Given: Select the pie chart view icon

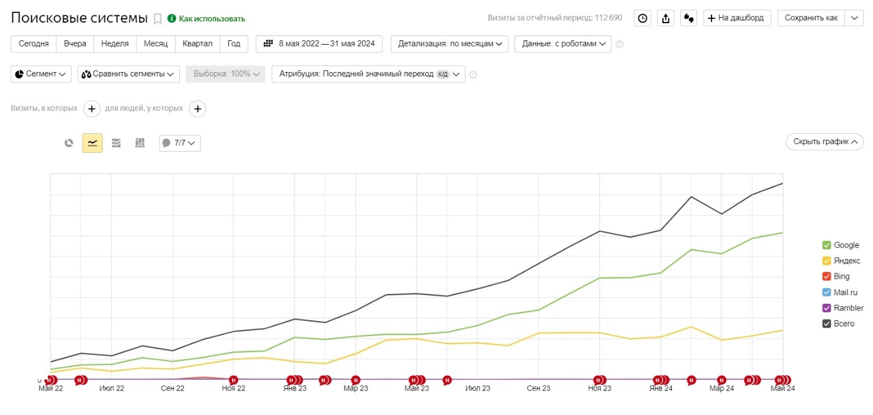Looking at the screenshot, I should tap(69, 143).
